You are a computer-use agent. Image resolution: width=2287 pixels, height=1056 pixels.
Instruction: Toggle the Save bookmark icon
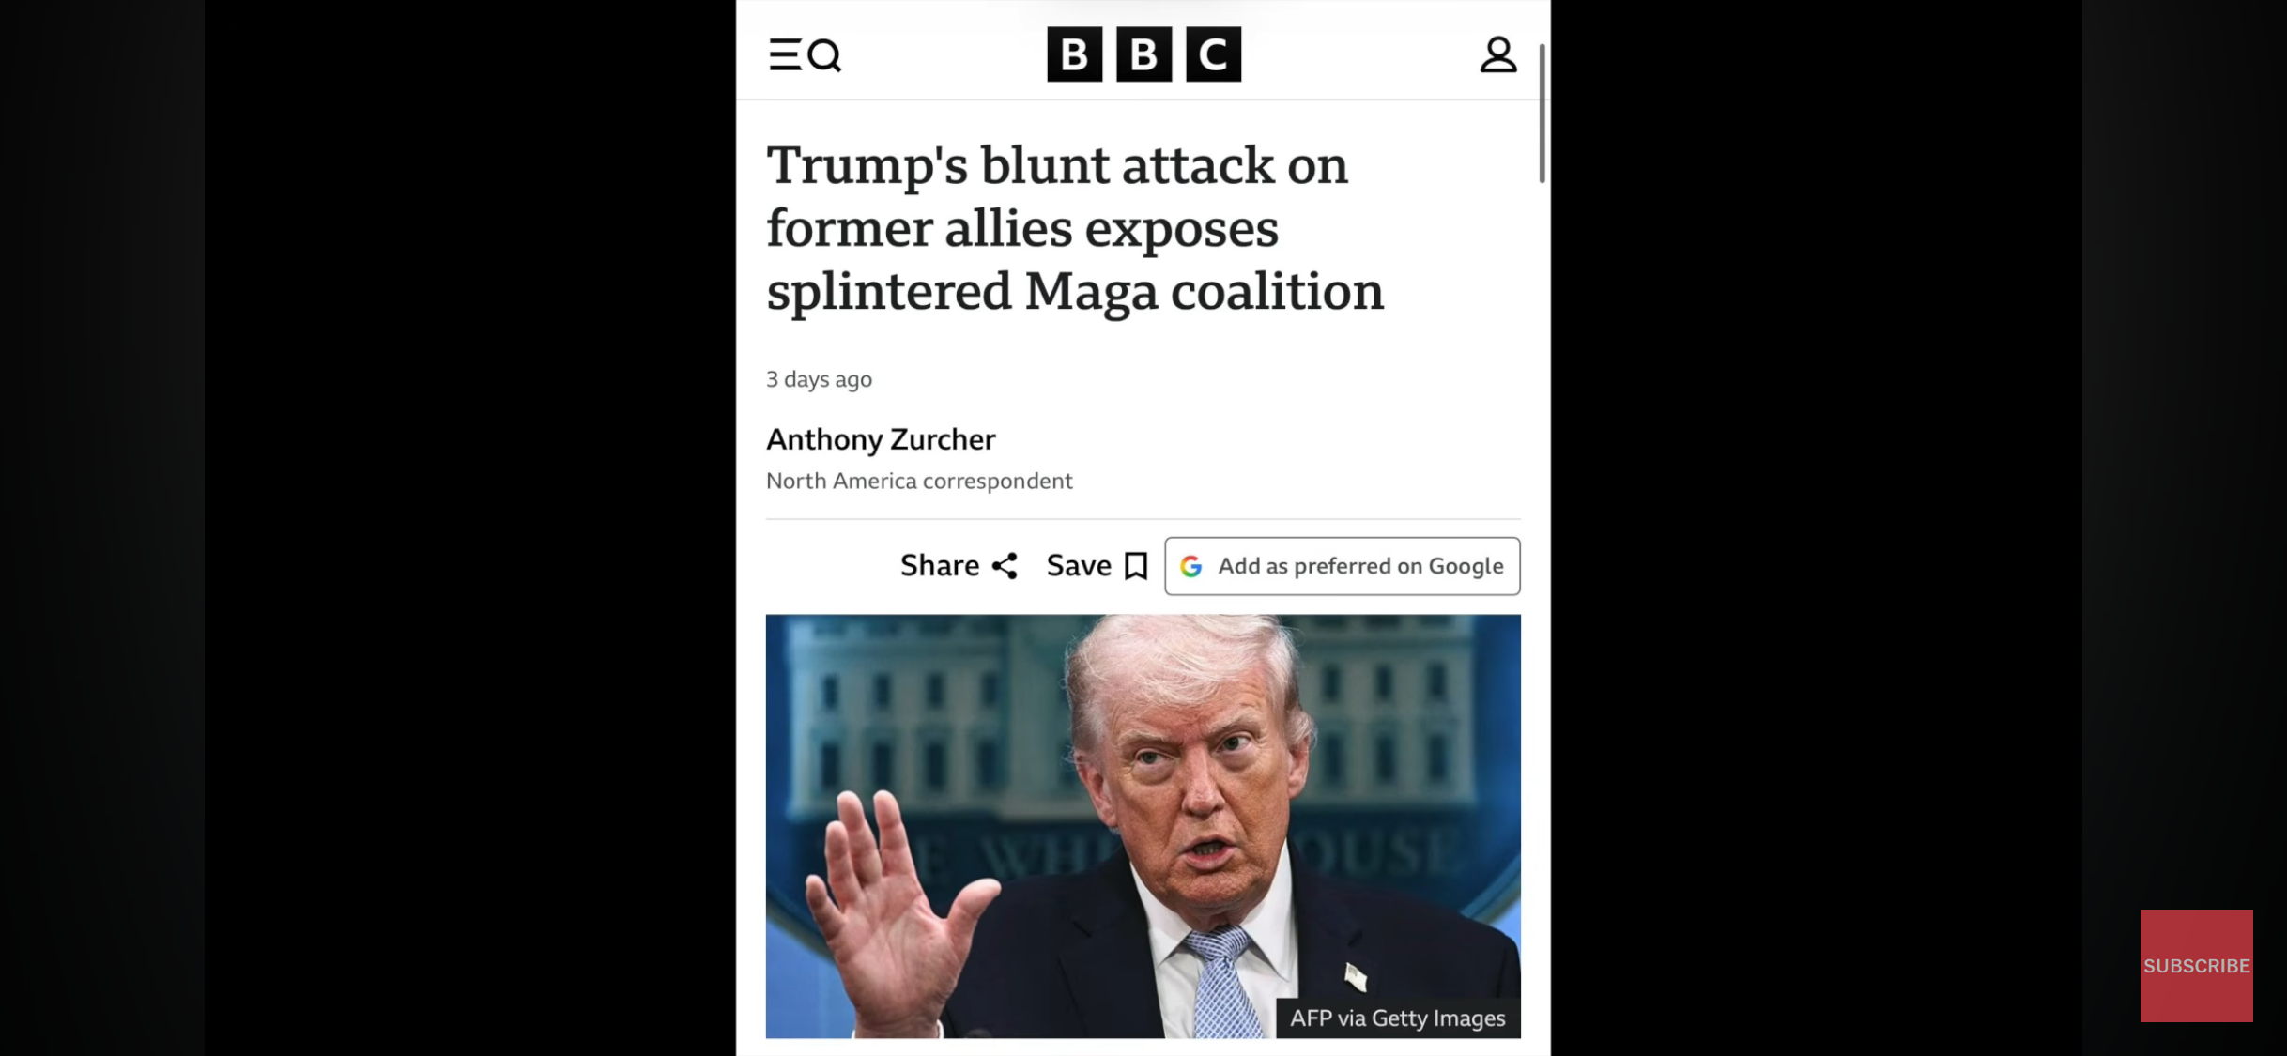tap(1136, 566)
